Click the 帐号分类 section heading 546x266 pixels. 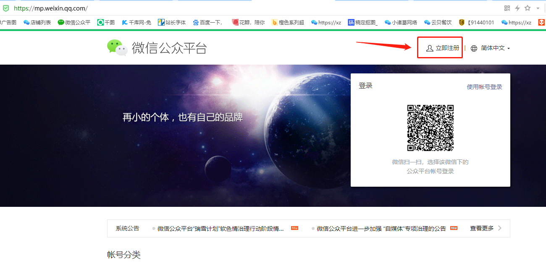(124, 255)
